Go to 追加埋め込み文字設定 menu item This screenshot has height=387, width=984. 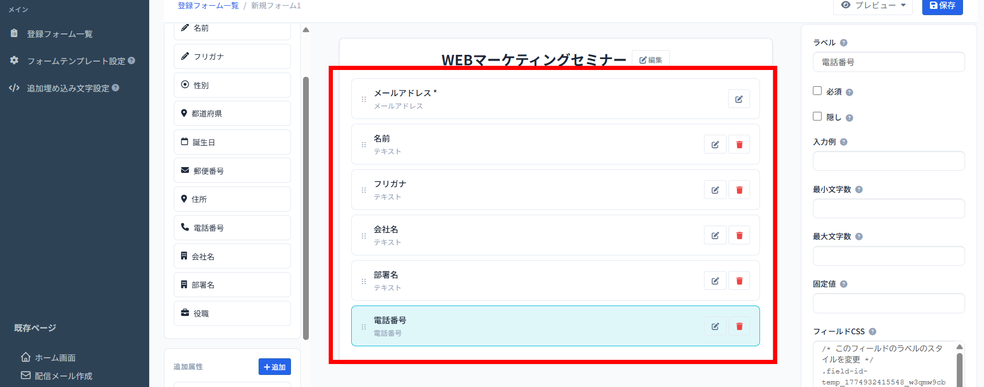point(68,88)
